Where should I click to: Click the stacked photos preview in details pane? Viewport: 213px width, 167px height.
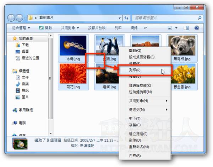click(x=20, y=143)
